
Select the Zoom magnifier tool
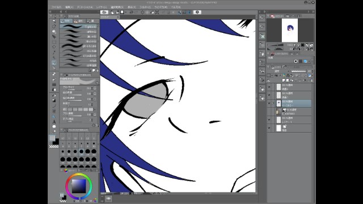point(54,21)
